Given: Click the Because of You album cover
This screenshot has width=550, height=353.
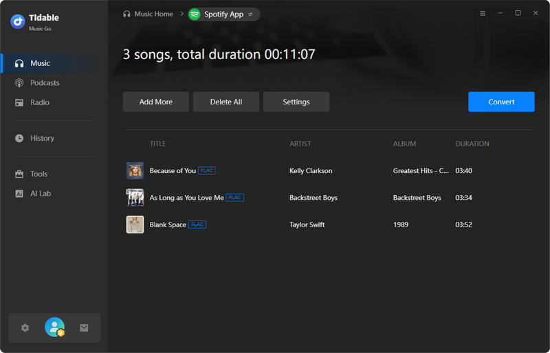Looking at the screenshot, I should coord(135,171).
